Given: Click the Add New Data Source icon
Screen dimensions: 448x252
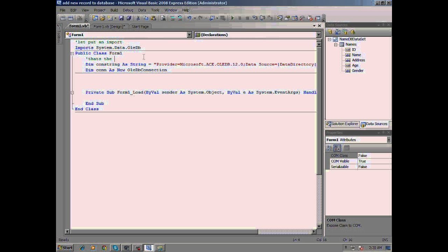Looking at the screenshot, I should coord(330,31).
